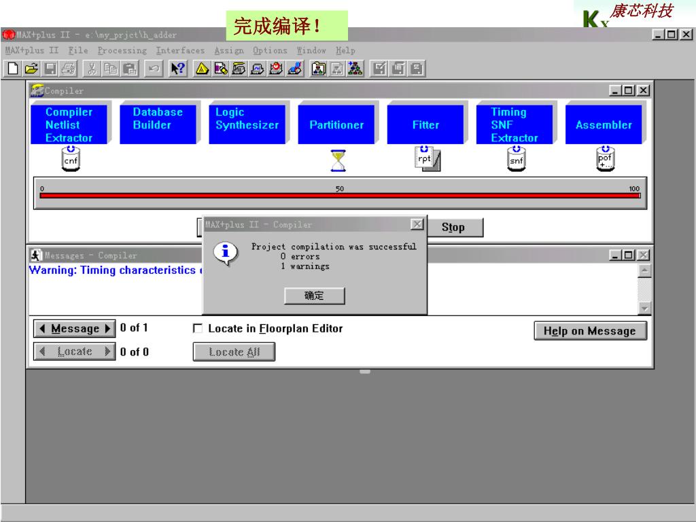
Task: Open the Processing menu
Action: pyautogui.click(x=122, y=50)
